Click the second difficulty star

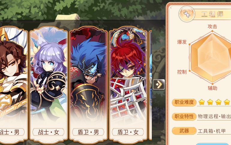coord(210,102)
